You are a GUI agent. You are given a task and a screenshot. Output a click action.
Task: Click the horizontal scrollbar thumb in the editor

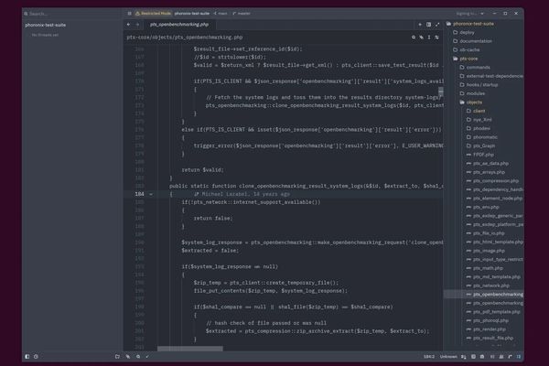189,349
